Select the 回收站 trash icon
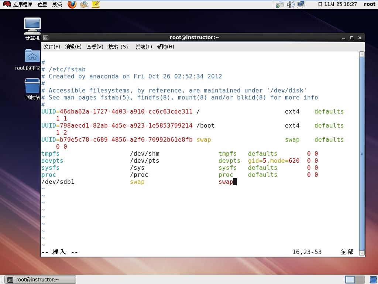This screenshot has height=284, width=378. (32, 89)
